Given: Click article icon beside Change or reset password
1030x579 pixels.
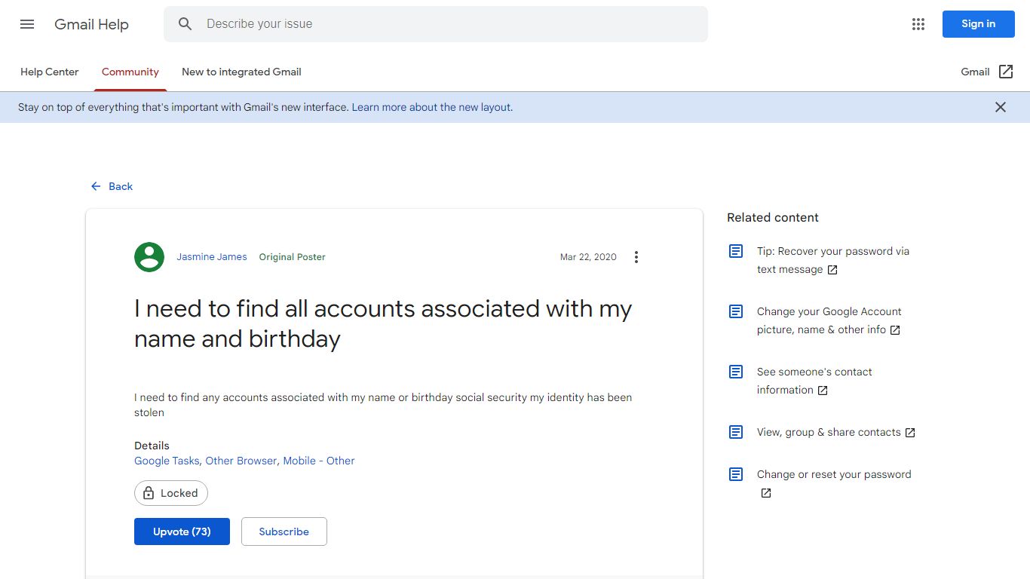Looking at the screenshot, I should [x=736, y=474].
